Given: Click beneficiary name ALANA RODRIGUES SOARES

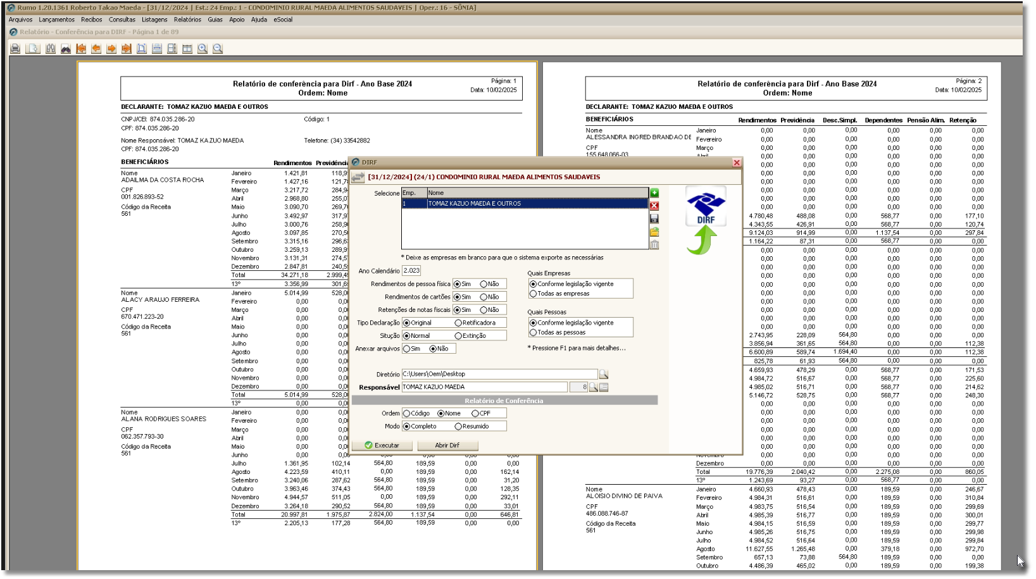Looking at the screenshot, I should point(164,419).
